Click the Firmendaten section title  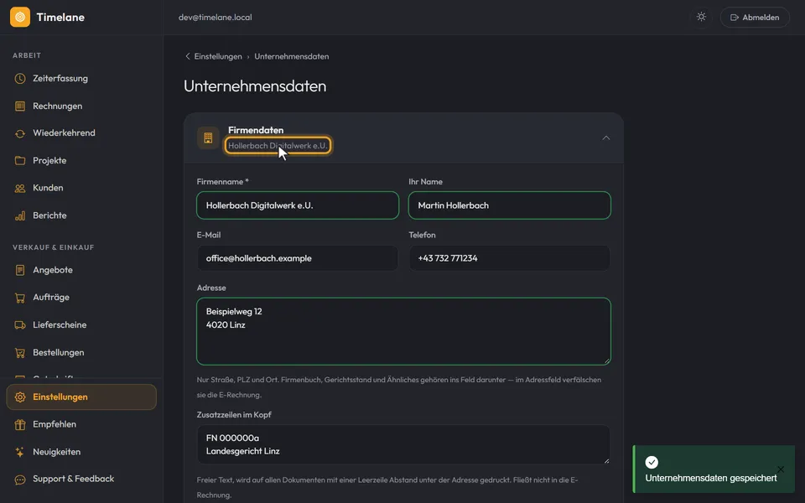coord(256,131)
